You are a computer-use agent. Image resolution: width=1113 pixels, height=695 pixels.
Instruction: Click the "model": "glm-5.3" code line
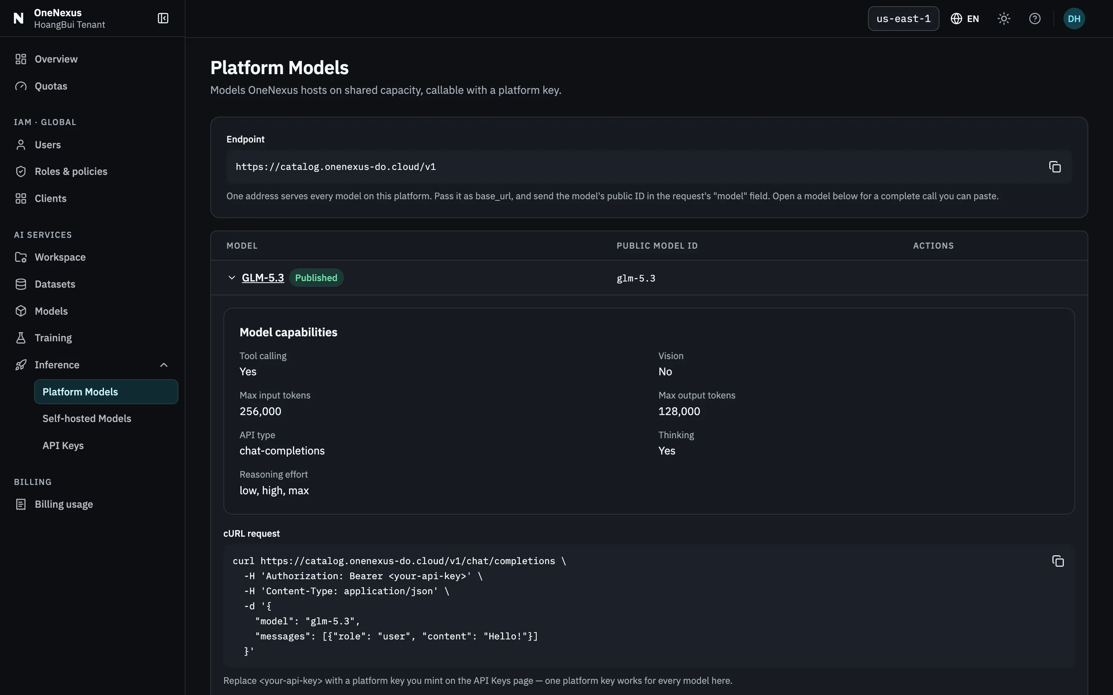307,622
